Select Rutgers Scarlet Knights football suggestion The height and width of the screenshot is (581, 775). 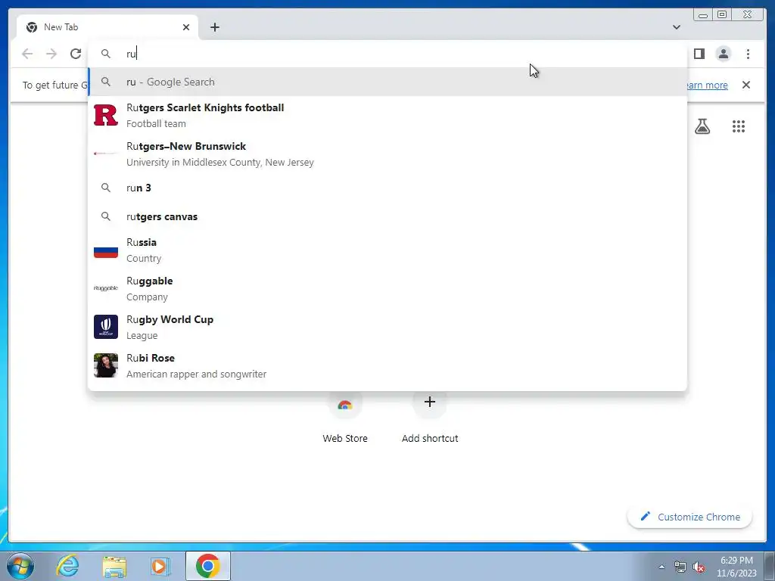coord(387,116)
